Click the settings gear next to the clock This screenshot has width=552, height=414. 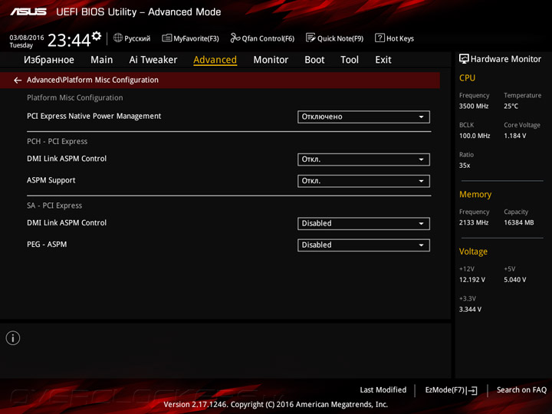click(x=97, y=36)
